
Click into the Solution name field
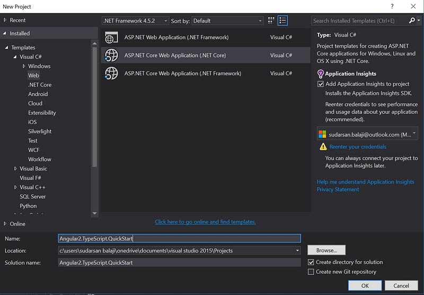[x=179, y=263]
